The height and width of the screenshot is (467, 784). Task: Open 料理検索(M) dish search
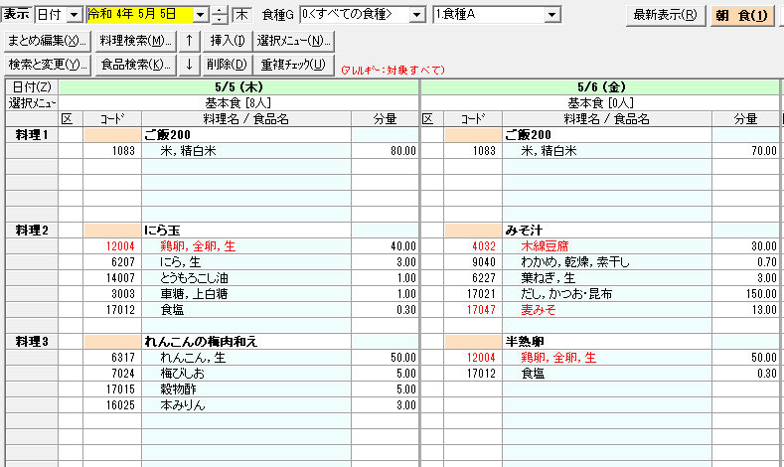[x=135, y=41]
